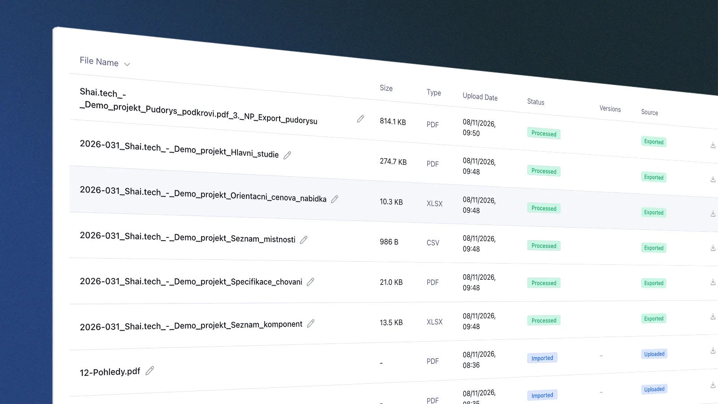The width and height of the screenshot is (718, 404).
Task: Click the 08/11/2026, 09:50 upload date
Action: pos(479,128)
